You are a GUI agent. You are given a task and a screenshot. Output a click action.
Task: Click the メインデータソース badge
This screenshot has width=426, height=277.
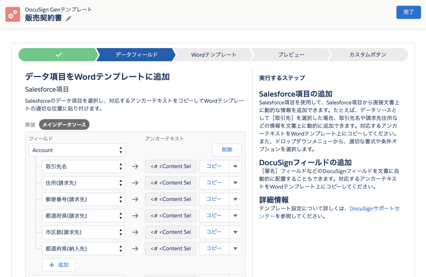[x=64, y=125]
